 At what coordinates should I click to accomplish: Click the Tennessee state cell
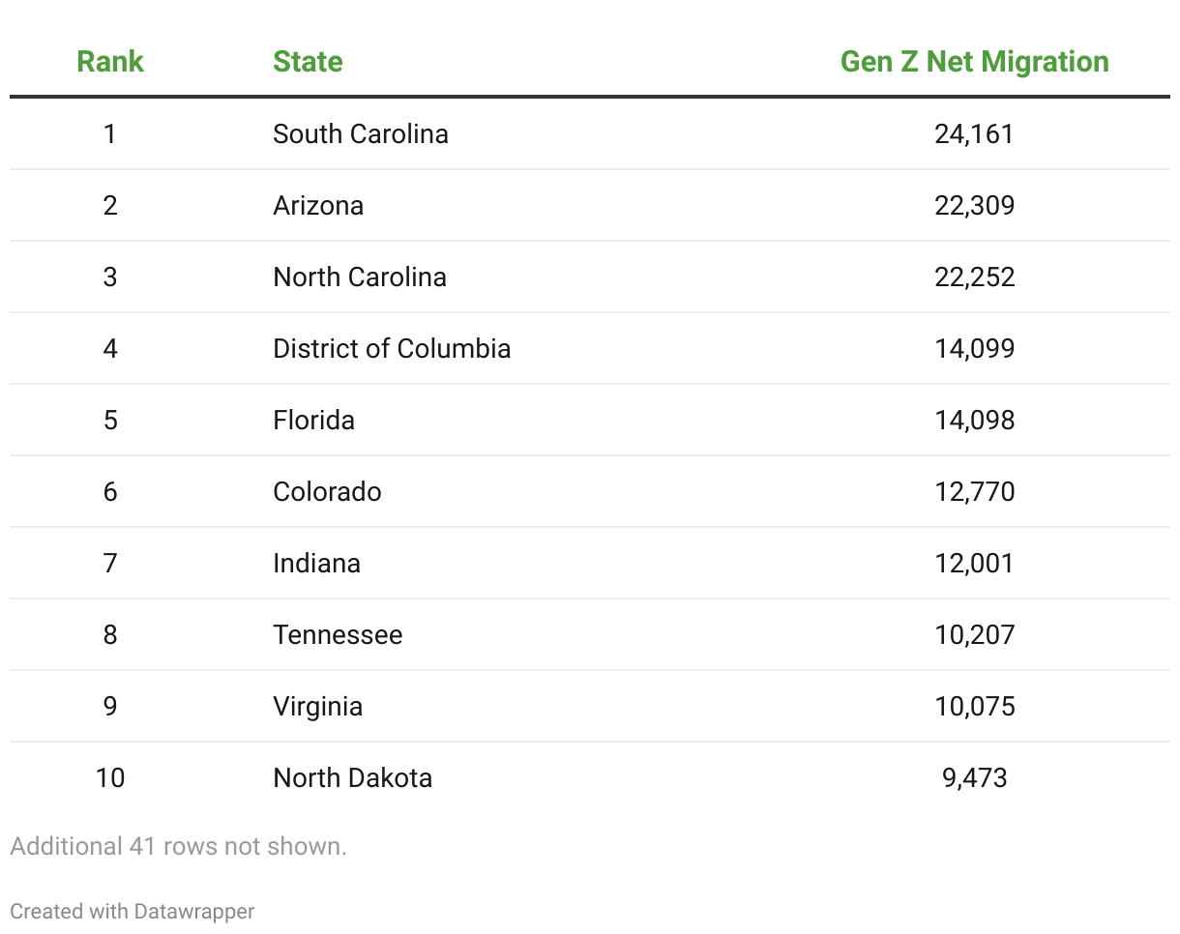coord(338,634)
